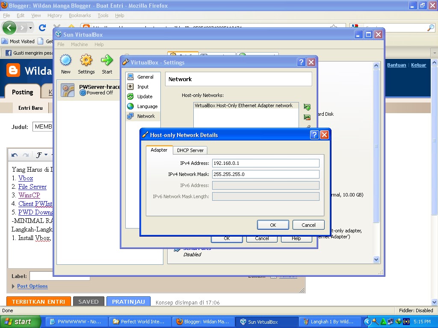Click Posting tab in Blogger
This screenshot has height=328, width=438.
(x=23, y=92)
